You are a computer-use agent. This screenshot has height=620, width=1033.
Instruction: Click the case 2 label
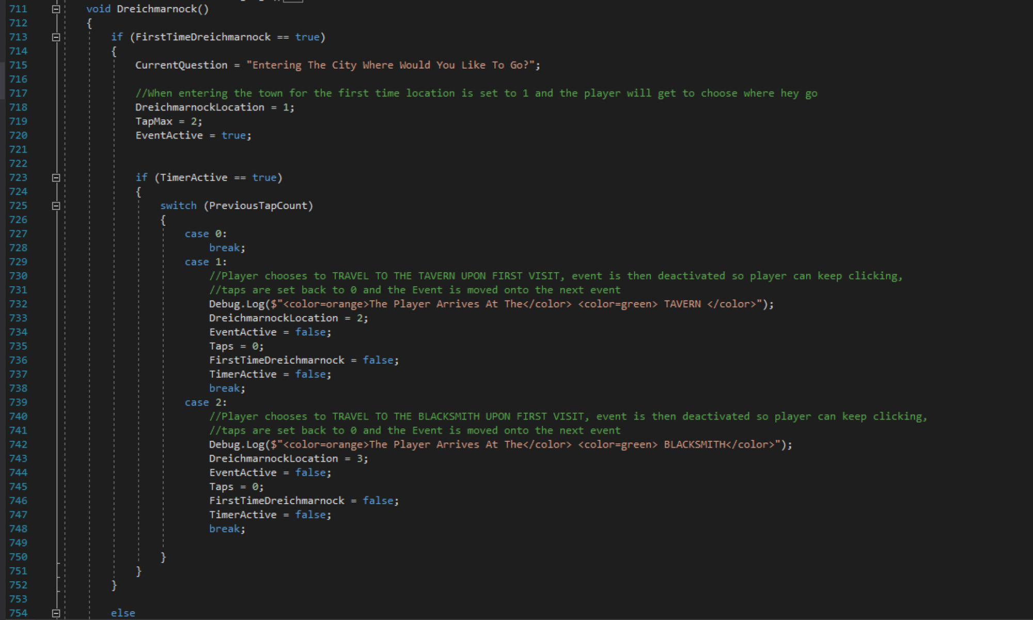(x=205, y=402)
